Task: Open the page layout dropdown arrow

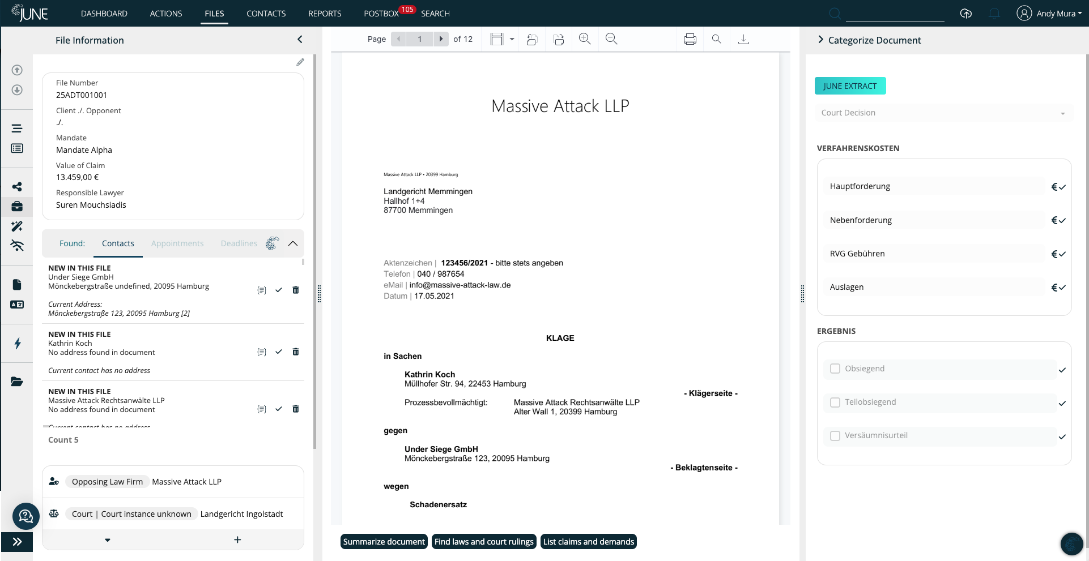Action: coord(512,38)
